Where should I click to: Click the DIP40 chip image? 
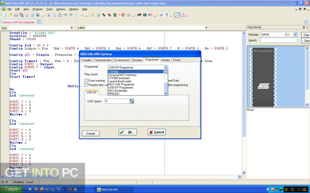263,77
